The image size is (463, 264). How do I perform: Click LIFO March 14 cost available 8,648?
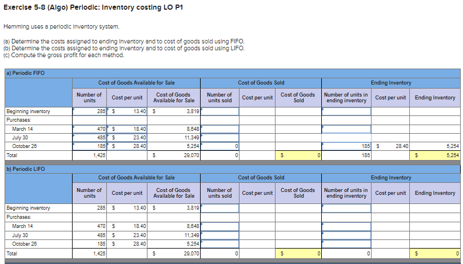click(174, 226)
